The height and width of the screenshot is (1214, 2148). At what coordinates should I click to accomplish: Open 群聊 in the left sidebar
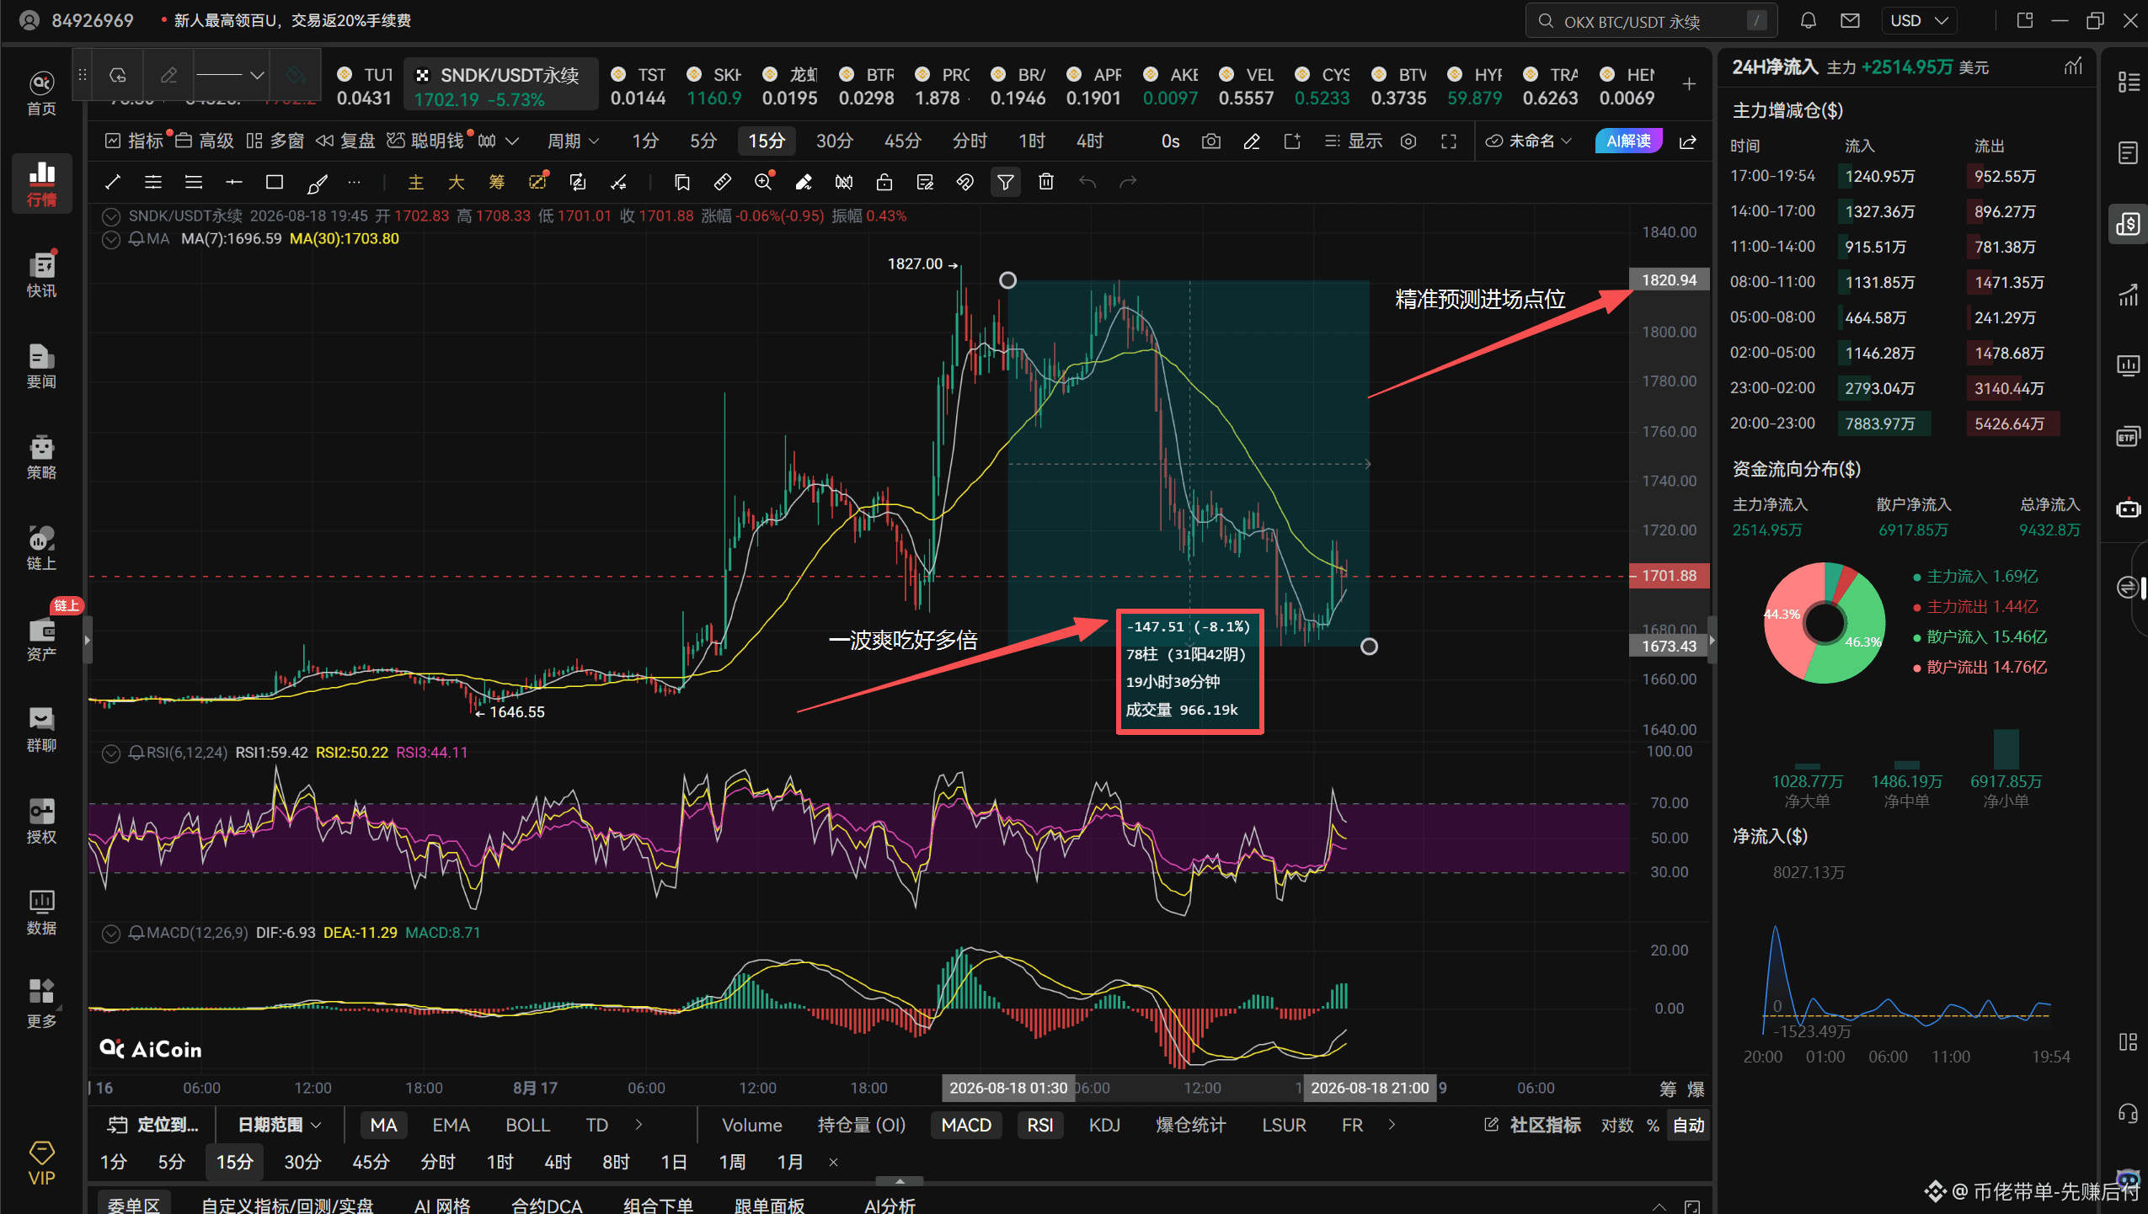click(x=41, y=729)
